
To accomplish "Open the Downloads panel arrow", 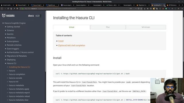I will click(x=145, y=9).
